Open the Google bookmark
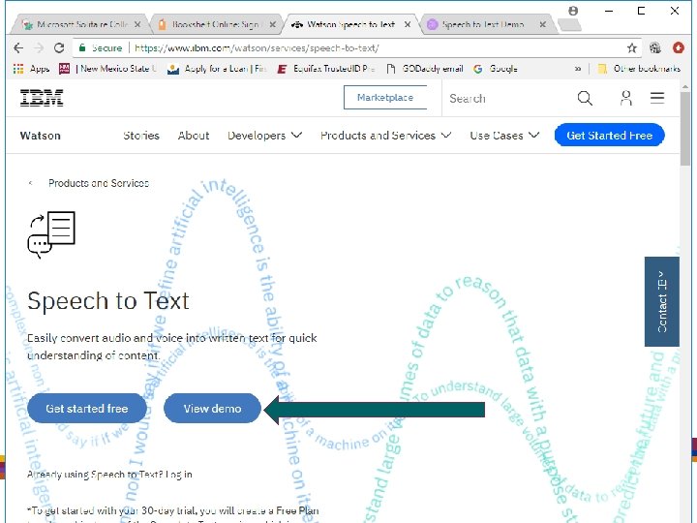 click(x=496, y=69)
